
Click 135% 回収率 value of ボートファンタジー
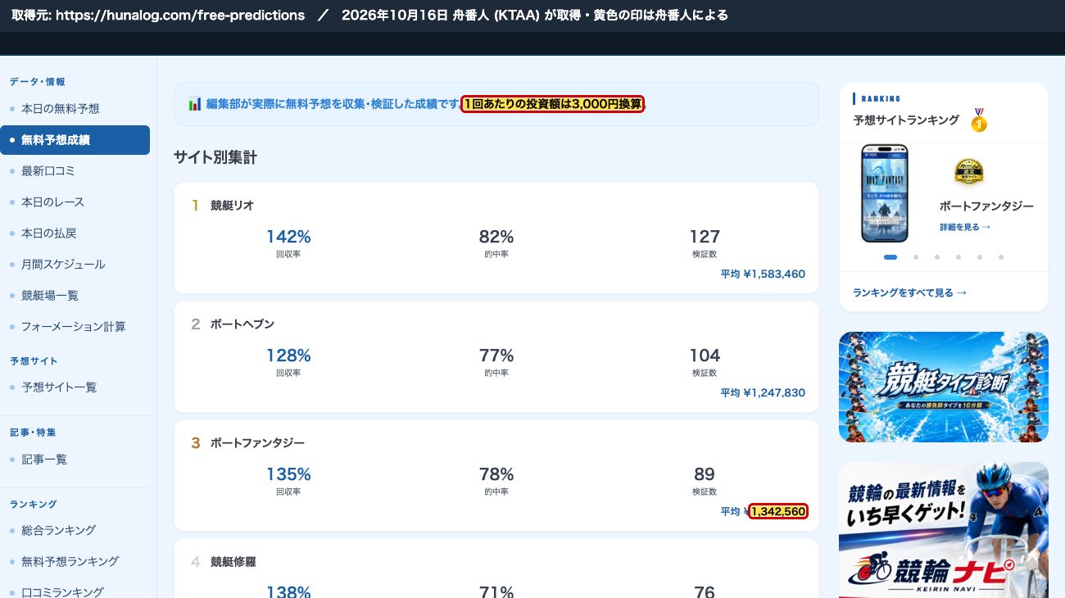[288, 474]
